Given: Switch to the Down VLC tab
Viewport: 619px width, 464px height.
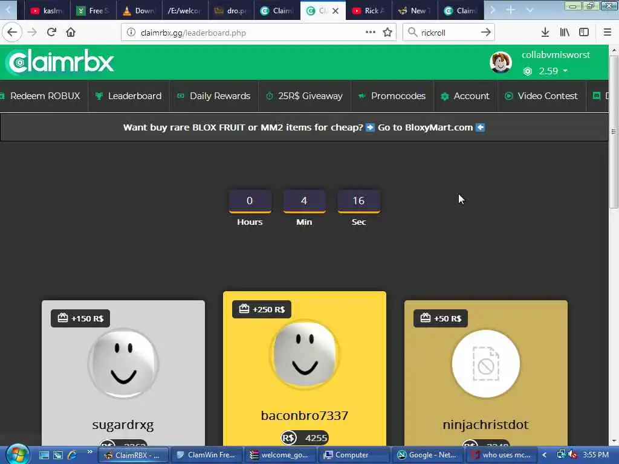Looking at the screenshot, I should point(139,11).
